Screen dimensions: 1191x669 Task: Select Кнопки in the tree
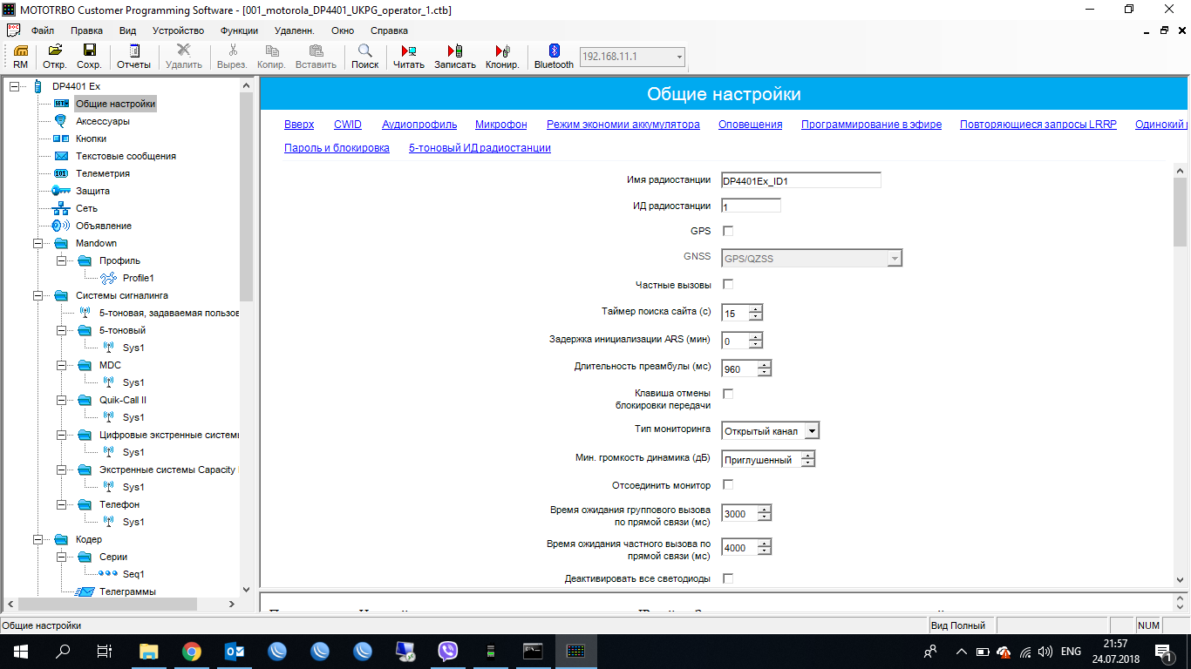(91, 139)
